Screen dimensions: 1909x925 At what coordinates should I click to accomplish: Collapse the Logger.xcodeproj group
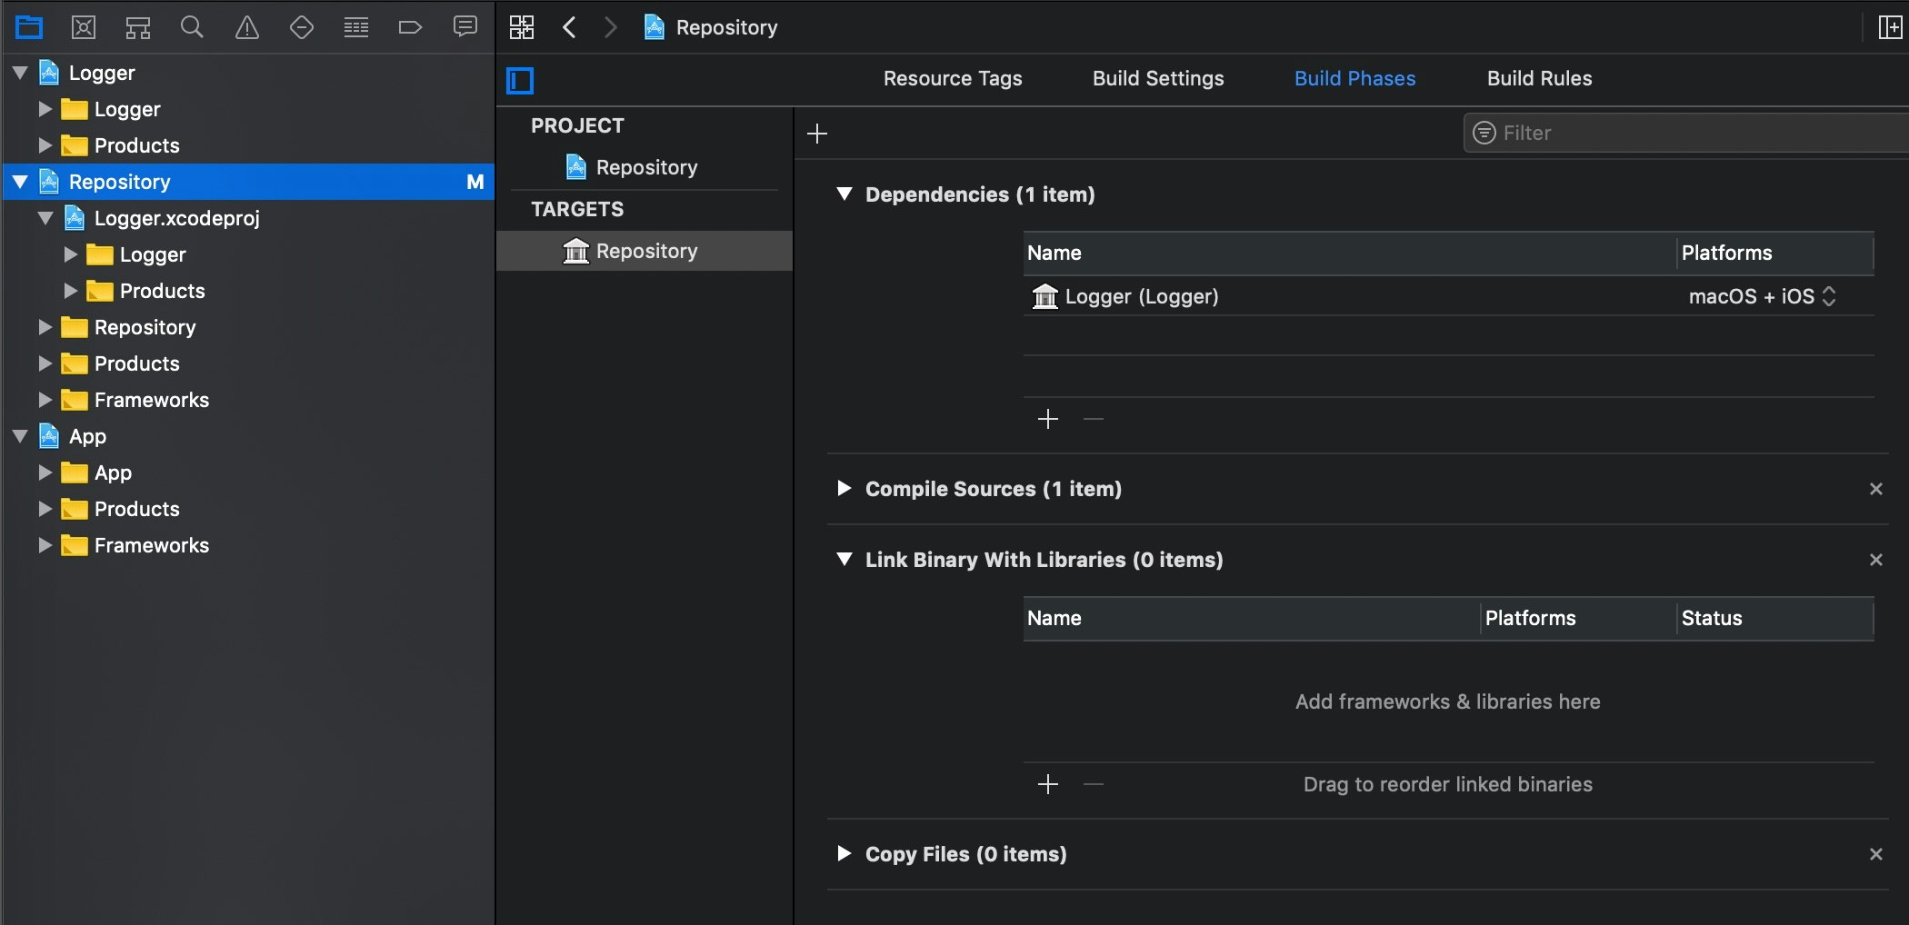(x=45, y=218)
